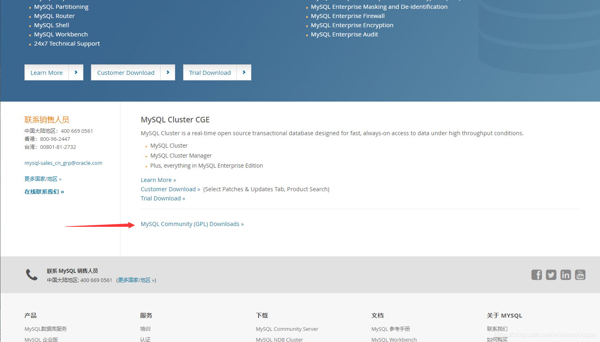Email mysql-sales_cn_grp@oracle.com
This screenshot has width=600, height=342.
[63, 163]
